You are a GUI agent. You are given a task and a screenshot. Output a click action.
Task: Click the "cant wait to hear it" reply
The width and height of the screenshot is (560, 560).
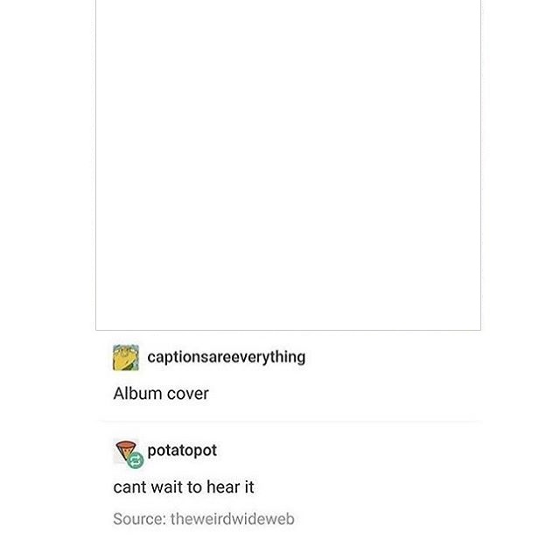point(184,487)
